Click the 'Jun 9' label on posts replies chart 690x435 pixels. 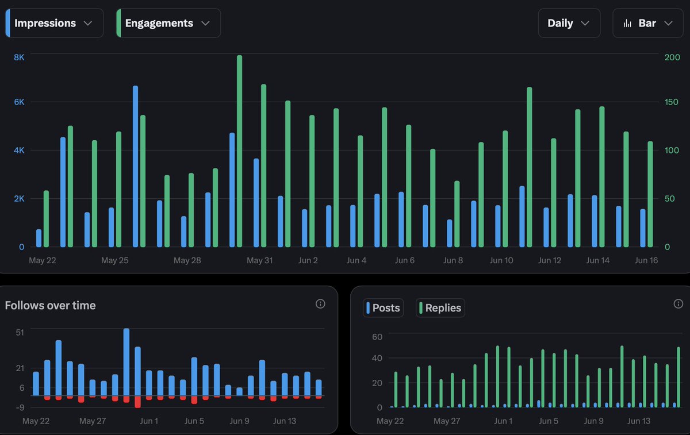pos(594,421)
